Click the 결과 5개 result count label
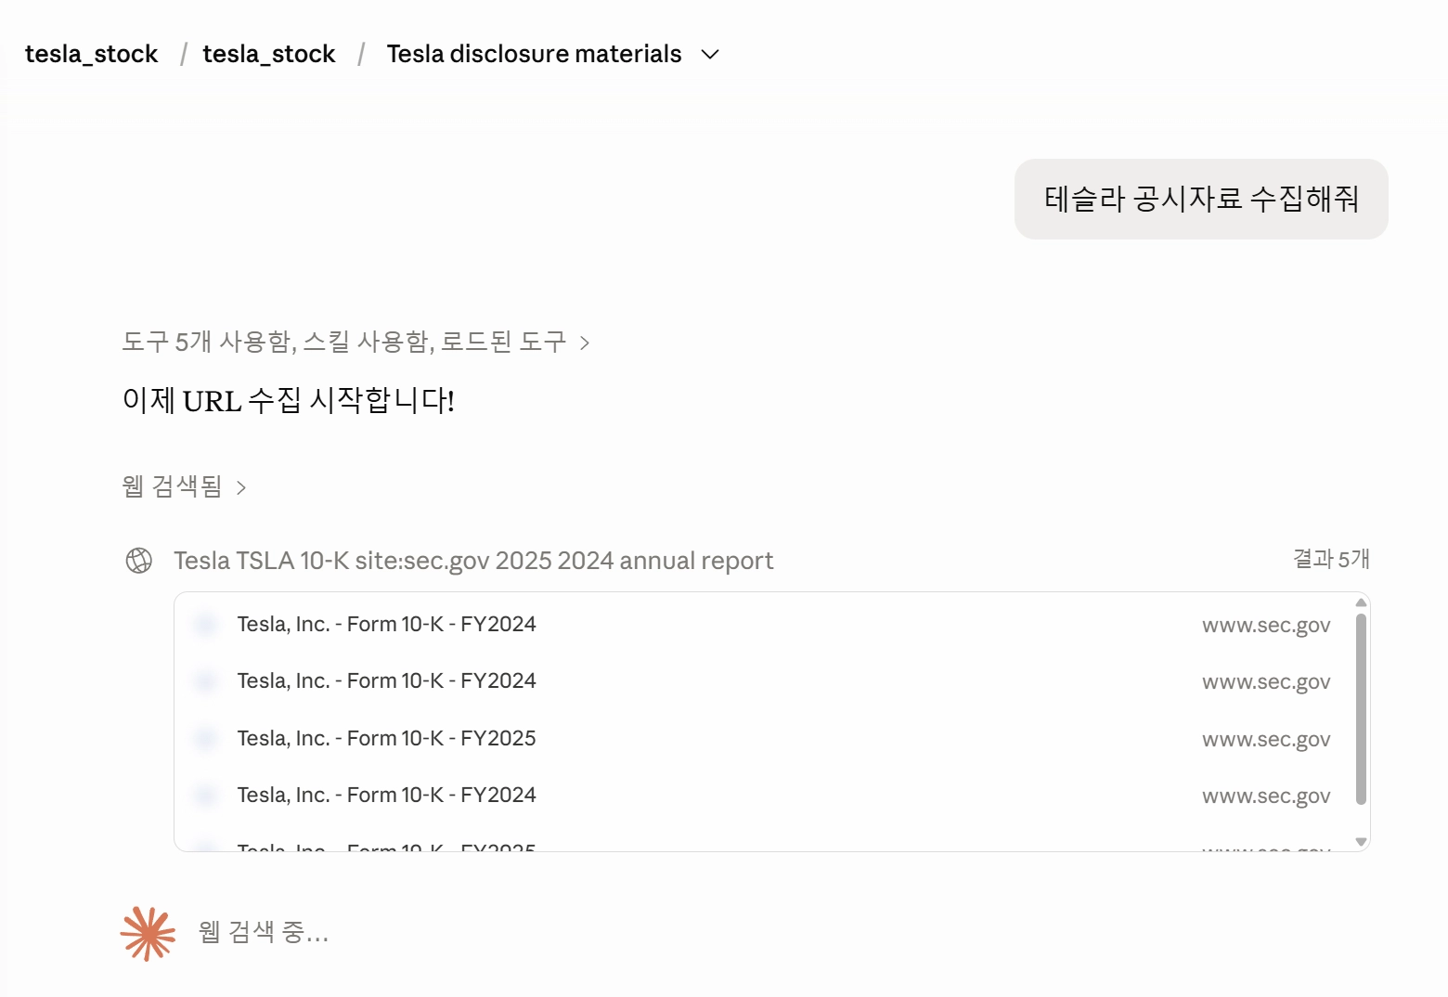 (x=1331, y=559)
